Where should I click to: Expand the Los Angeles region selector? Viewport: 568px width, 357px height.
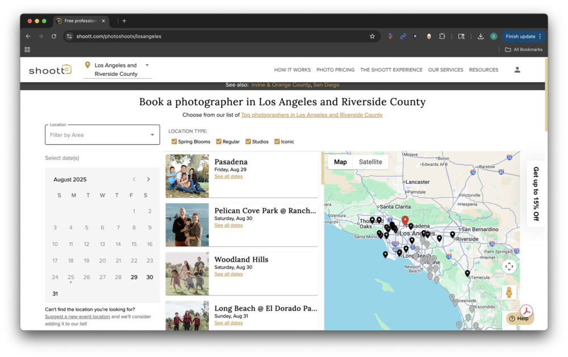point(147,65)
